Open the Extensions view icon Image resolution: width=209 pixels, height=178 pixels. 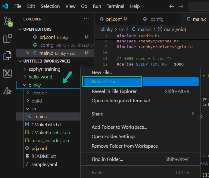[8, 38]
